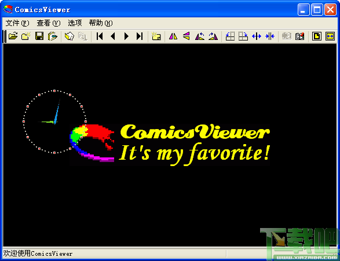
Task: Minimize the ComicsViewer window
Action: pyautogui.click(x=304, y=9)
